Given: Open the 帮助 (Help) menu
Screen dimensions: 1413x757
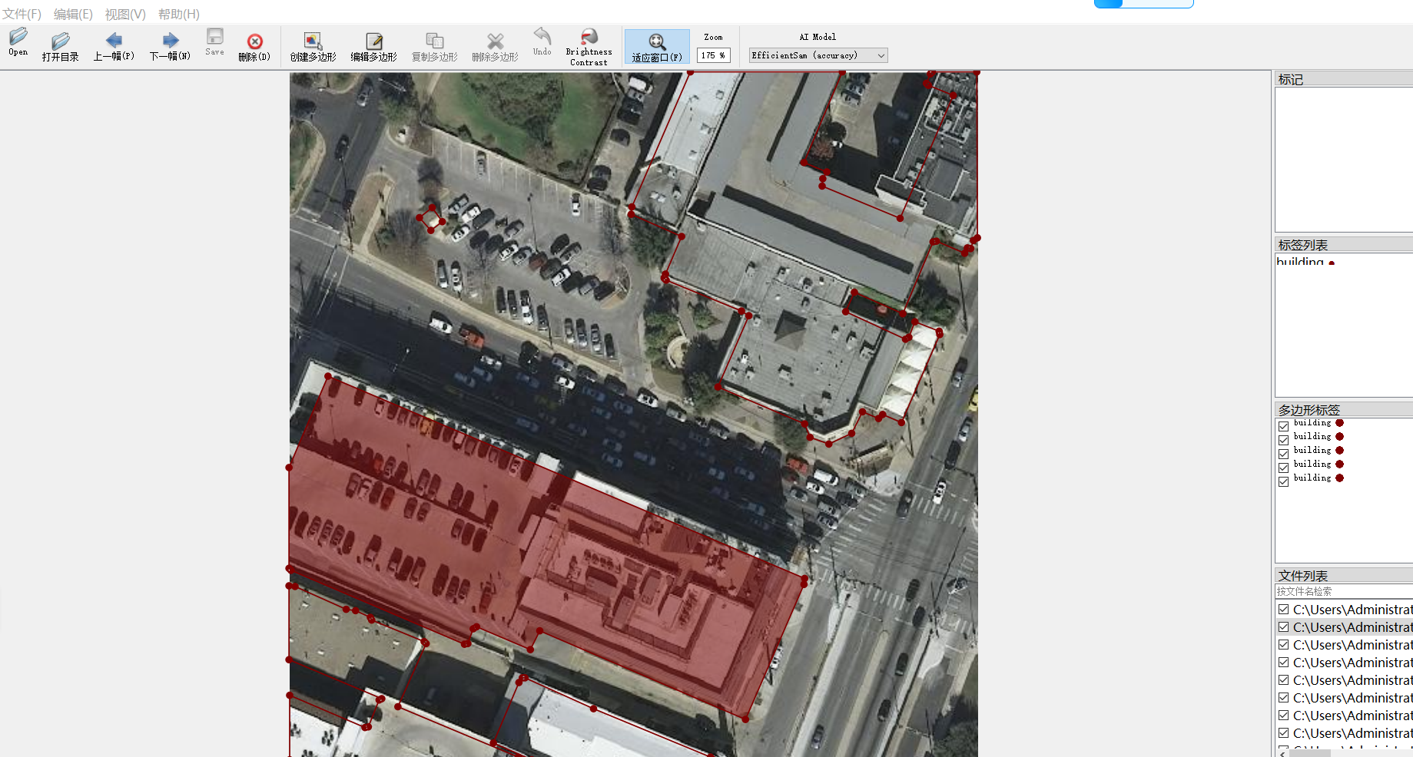Looking at the screenshot, I should [179, 14].
